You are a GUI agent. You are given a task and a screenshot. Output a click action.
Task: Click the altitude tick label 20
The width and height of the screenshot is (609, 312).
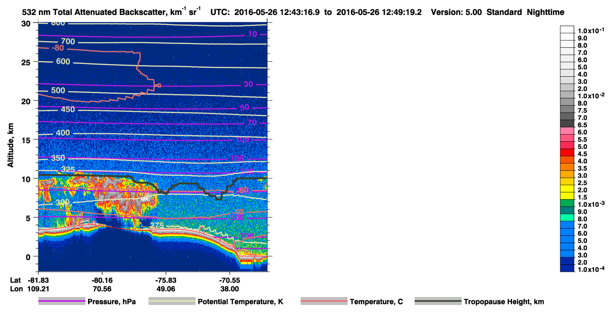pyautogui.click(x=27, y=101)
